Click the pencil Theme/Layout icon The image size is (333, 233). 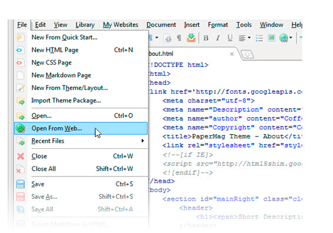point(21,88)
